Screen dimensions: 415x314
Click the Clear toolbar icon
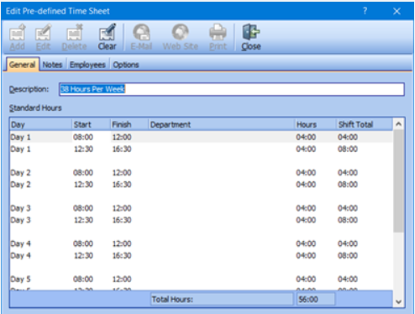(x=107, y=37)
